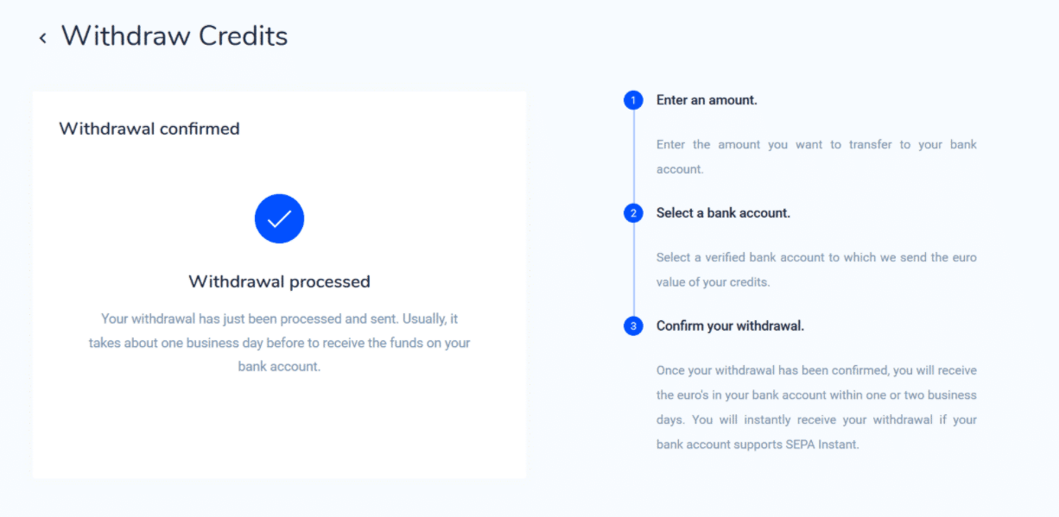Image resolution: width=1059 pixels, height=517 pixels.
Task: Click the stepper line between steps 2 and 3
Action: [x=633, y=269]
